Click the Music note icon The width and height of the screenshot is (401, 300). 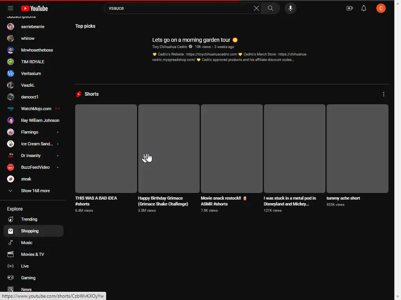(x=11, y=243)
